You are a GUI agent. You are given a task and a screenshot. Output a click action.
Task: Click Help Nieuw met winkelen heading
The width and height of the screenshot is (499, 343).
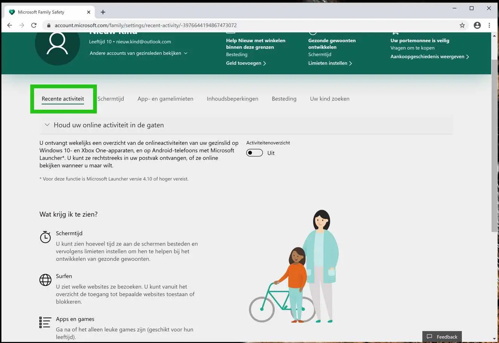coord(256,44)
